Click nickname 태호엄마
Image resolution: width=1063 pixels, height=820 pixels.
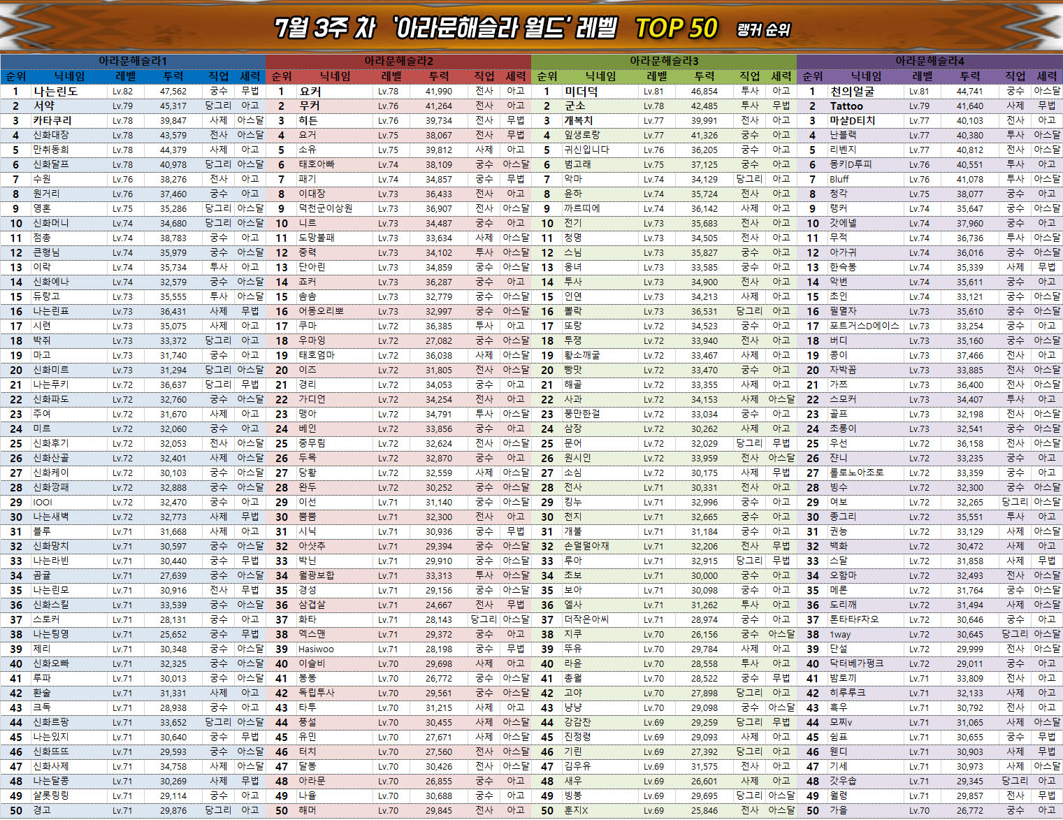tap(317, 355)
